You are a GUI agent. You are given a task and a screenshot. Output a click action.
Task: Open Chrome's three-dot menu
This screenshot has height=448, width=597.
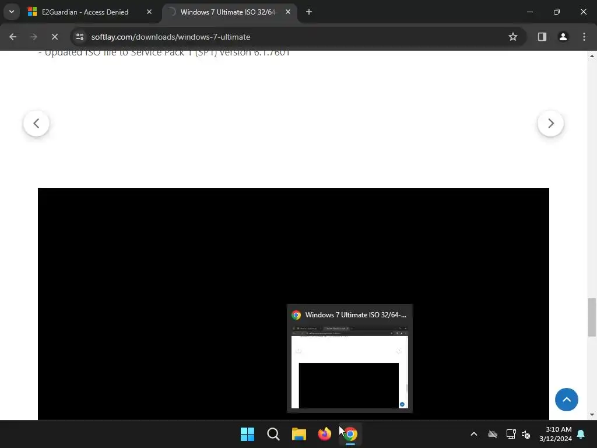584,37
